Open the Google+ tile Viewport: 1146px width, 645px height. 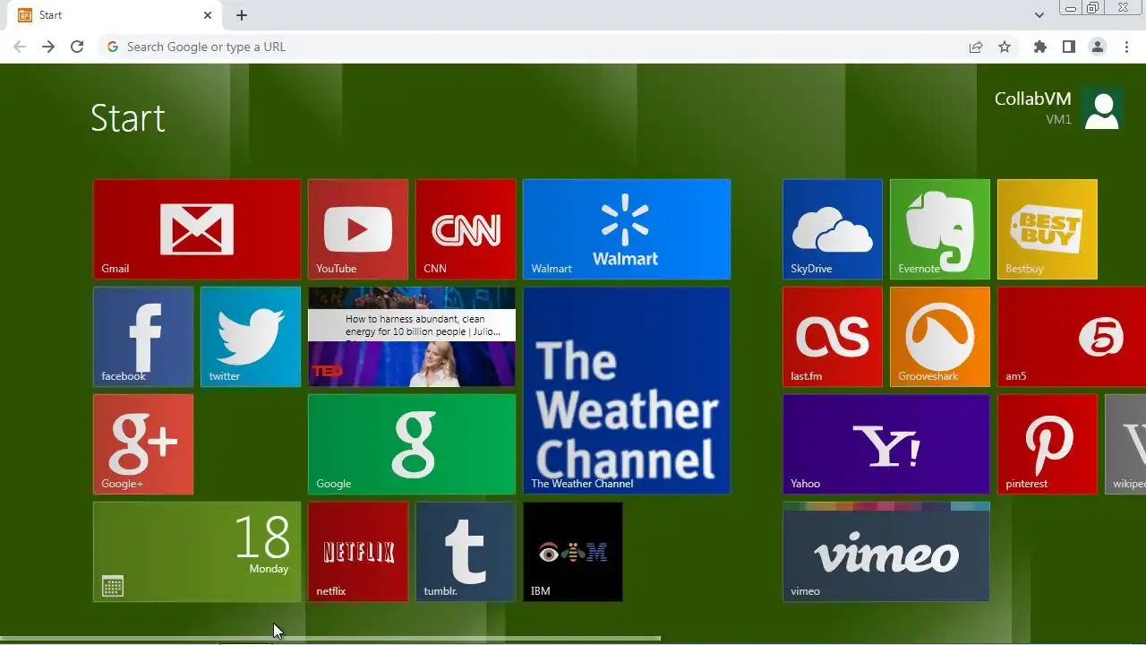143,444
